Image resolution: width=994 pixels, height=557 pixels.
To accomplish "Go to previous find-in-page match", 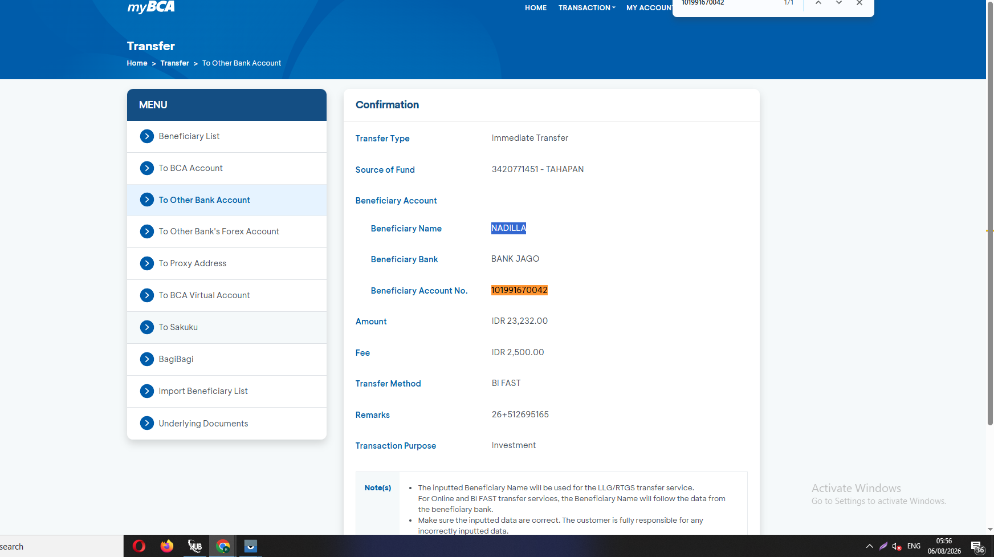I will 818,3.
